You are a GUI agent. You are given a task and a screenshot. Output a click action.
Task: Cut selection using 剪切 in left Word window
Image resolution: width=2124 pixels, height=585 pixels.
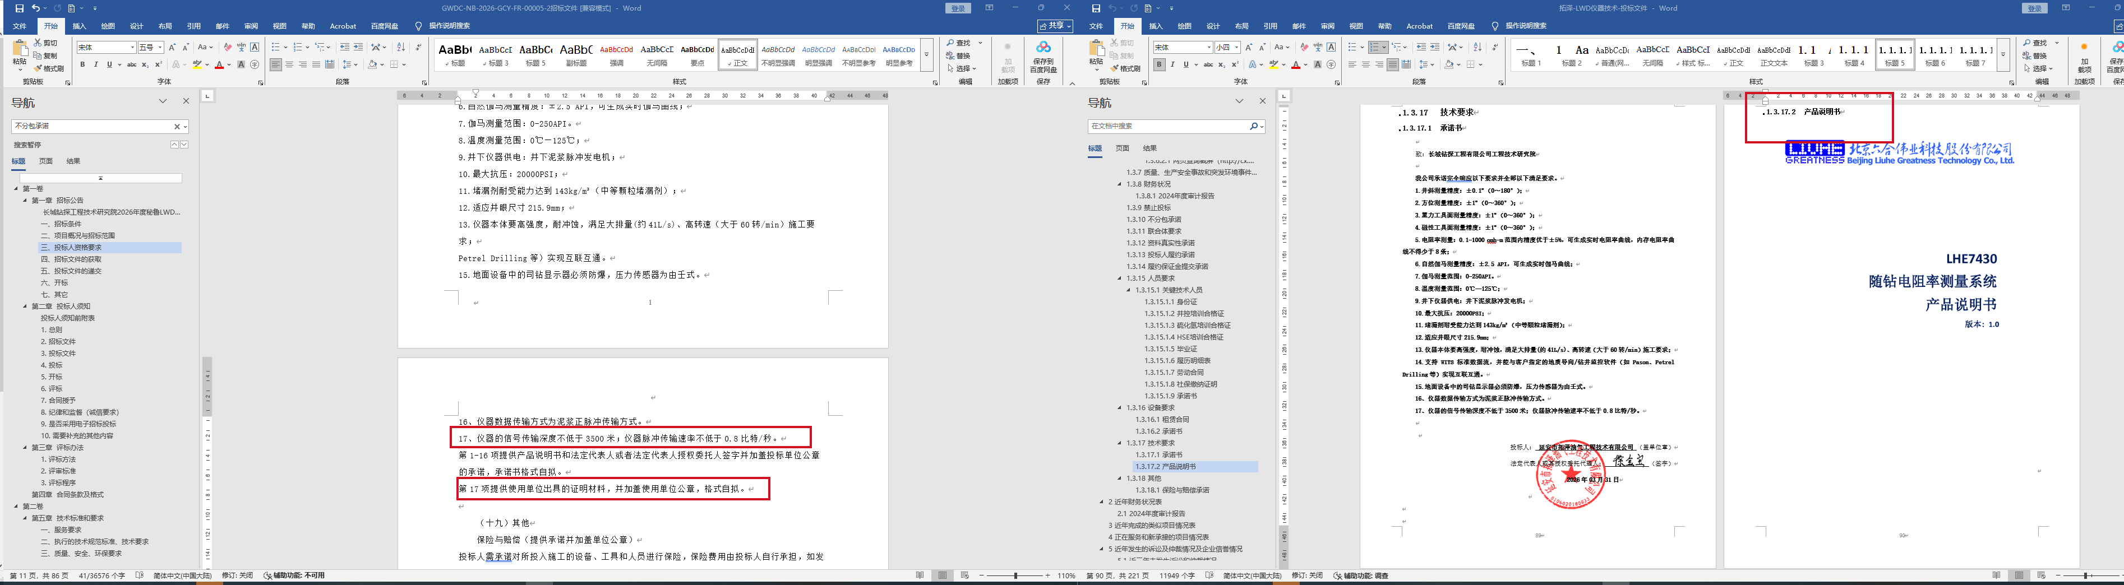click(x=46, y=43)
